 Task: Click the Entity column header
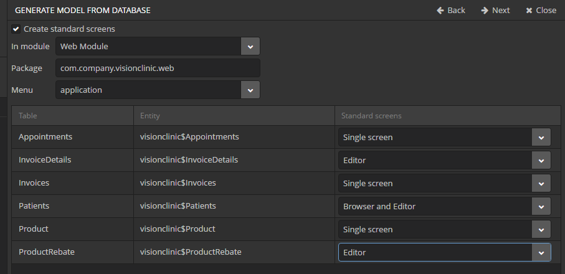(234, 116)
